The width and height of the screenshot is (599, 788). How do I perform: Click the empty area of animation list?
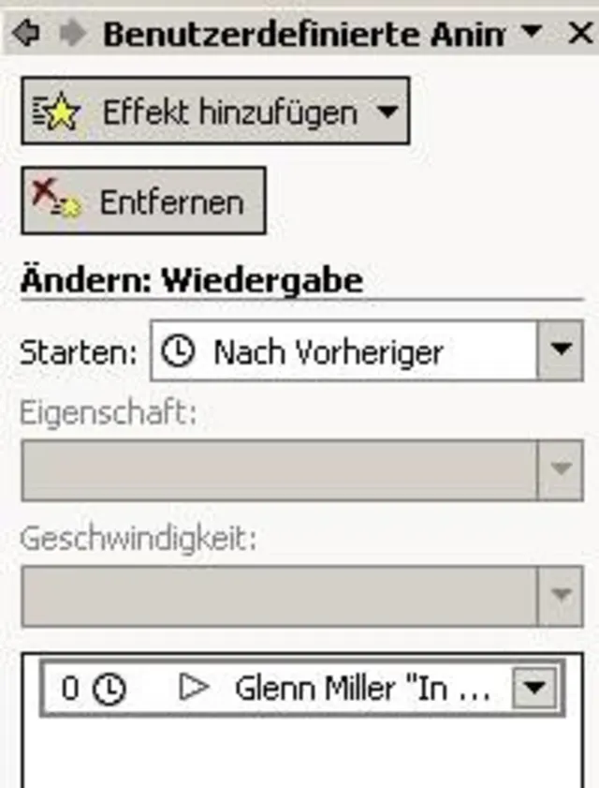[302, 752]
